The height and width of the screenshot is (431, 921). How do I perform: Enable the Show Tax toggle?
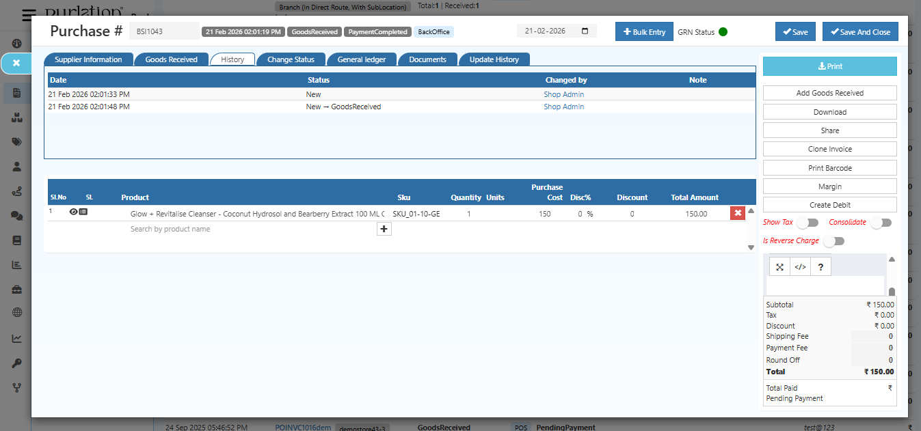(x=807, y=222)
